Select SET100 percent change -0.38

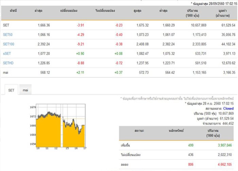(x=119, y=44)
